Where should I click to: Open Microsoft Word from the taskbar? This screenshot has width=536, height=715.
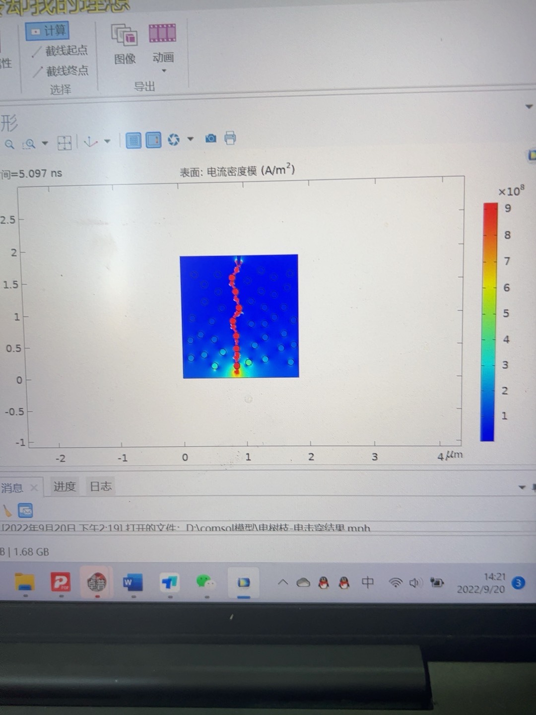133,582
